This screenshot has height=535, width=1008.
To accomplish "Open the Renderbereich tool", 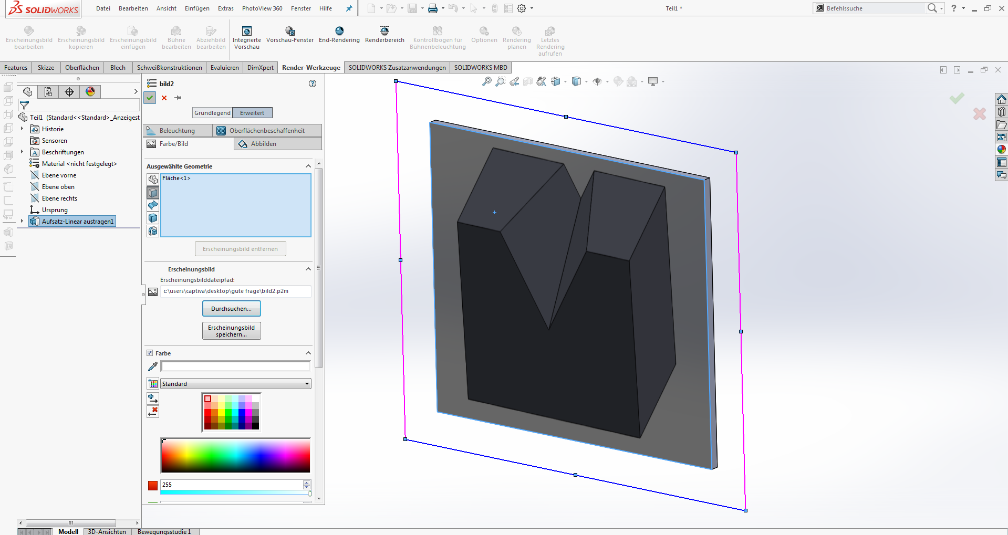I will click(x=385, y=36).
